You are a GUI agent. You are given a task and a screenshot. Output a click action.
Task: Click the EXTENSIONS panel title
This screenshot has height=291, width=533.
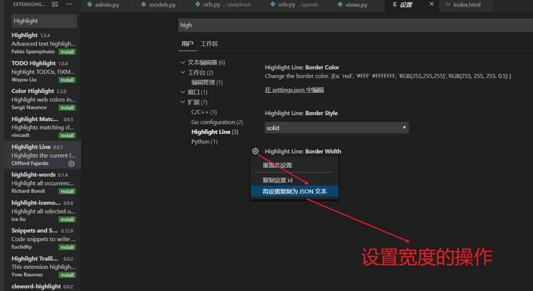pos(29,4)
